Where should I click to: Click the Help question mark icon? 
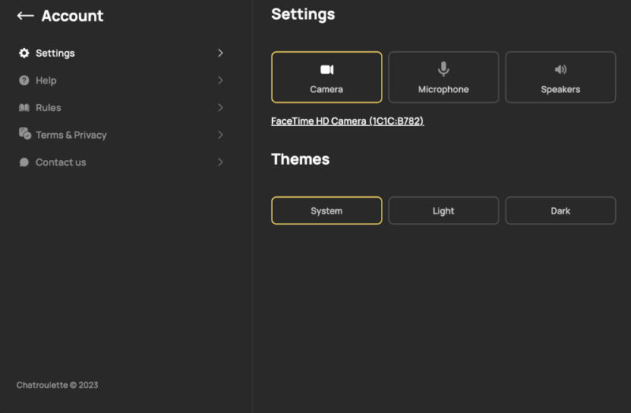(24, 80)
